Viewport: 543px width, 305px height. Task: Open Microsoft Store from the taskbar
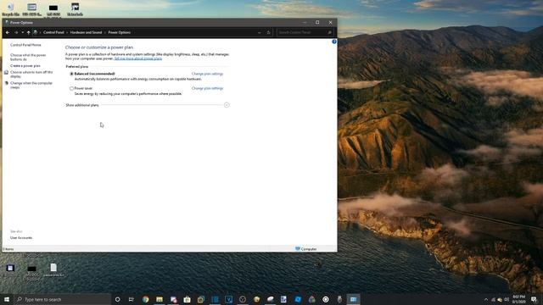click(x=187, y=299)
